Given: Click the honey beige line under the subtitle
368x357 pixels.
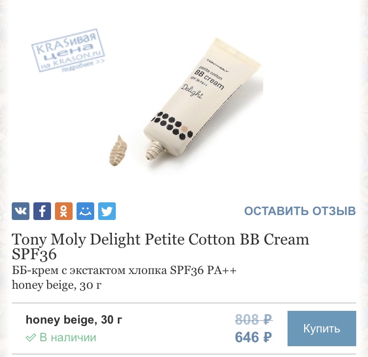Looking at the screenshot, I should click(56, 285).
